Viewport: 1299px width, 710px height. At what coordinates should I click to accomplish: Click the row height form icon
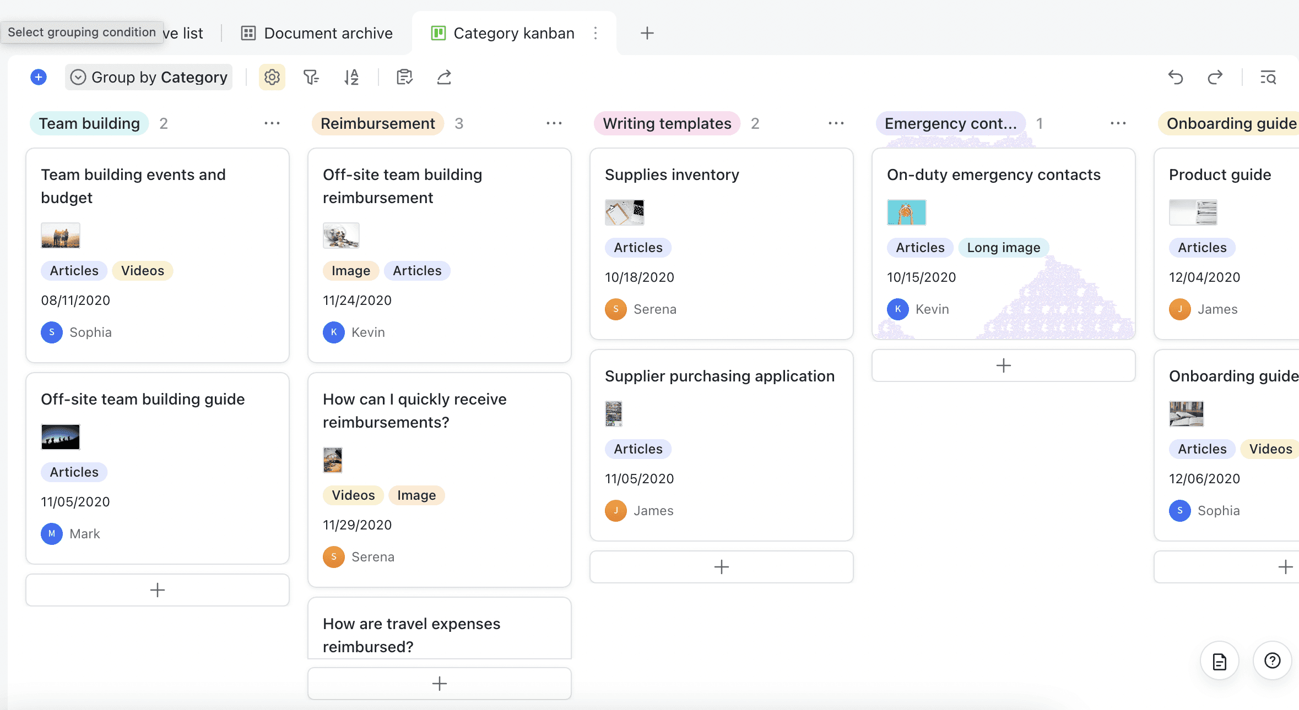[x=404, y=77]
